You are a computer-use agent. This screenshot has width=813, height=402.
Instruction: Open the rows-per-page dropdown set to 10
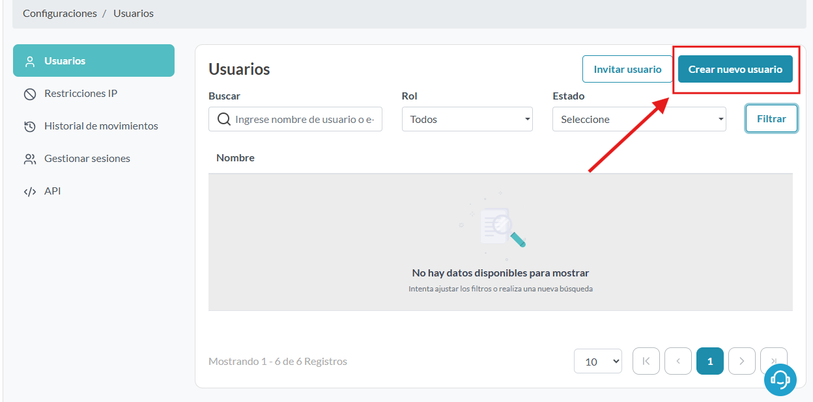(597, 361)
